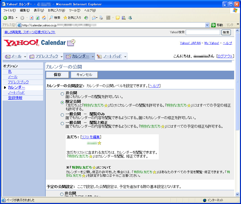Image resolution: width=241 pixels, height=204 pixels.
Task: Click the IE Back arrow icon
Action: 5,18
